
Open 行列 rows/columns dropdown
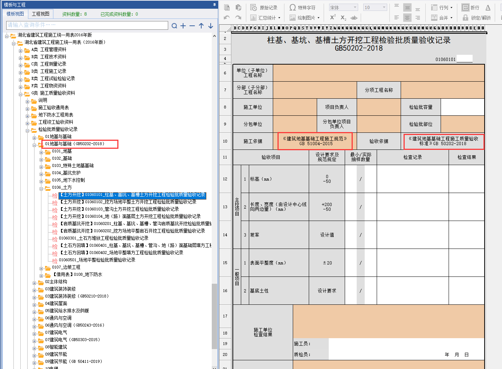[442, 7]
